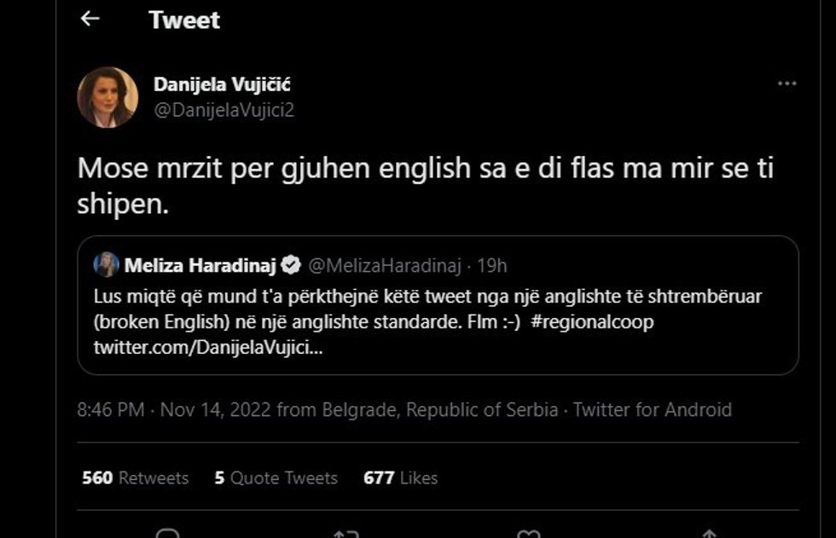836x538 pixels.
Task: Open the three-dot more options menu
Action: (787, 84)
